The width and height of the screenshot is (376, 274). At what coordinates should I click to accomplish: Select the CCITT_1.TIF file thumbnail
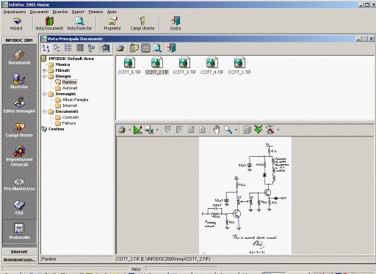coord(239,65)
